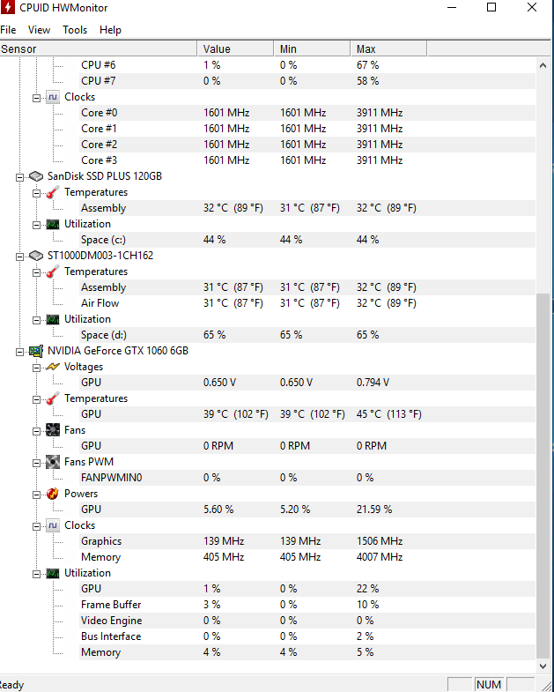Open the Help menu
The width and height of the screenshot is (554, 692).
110,30
